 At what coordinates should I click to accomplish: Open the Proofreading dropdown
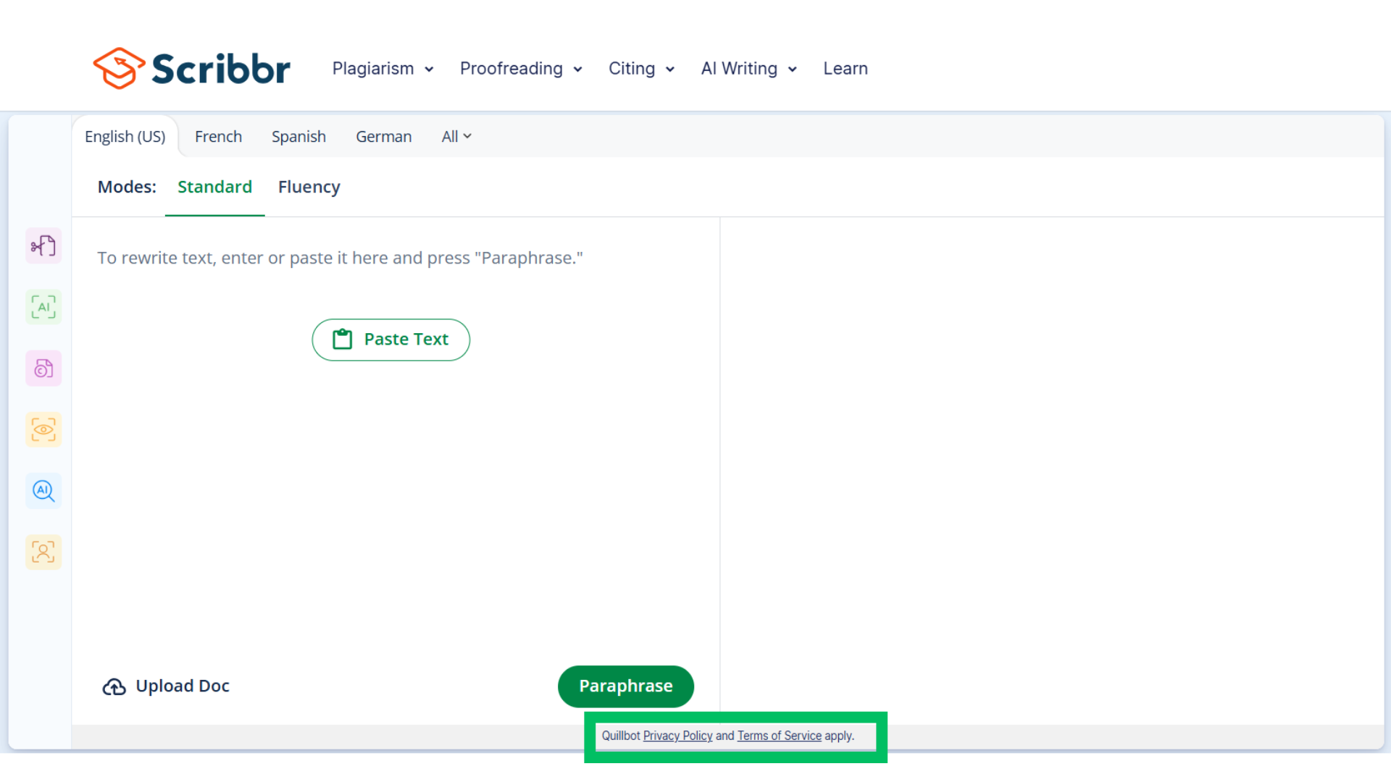click(x=521, y=69)
